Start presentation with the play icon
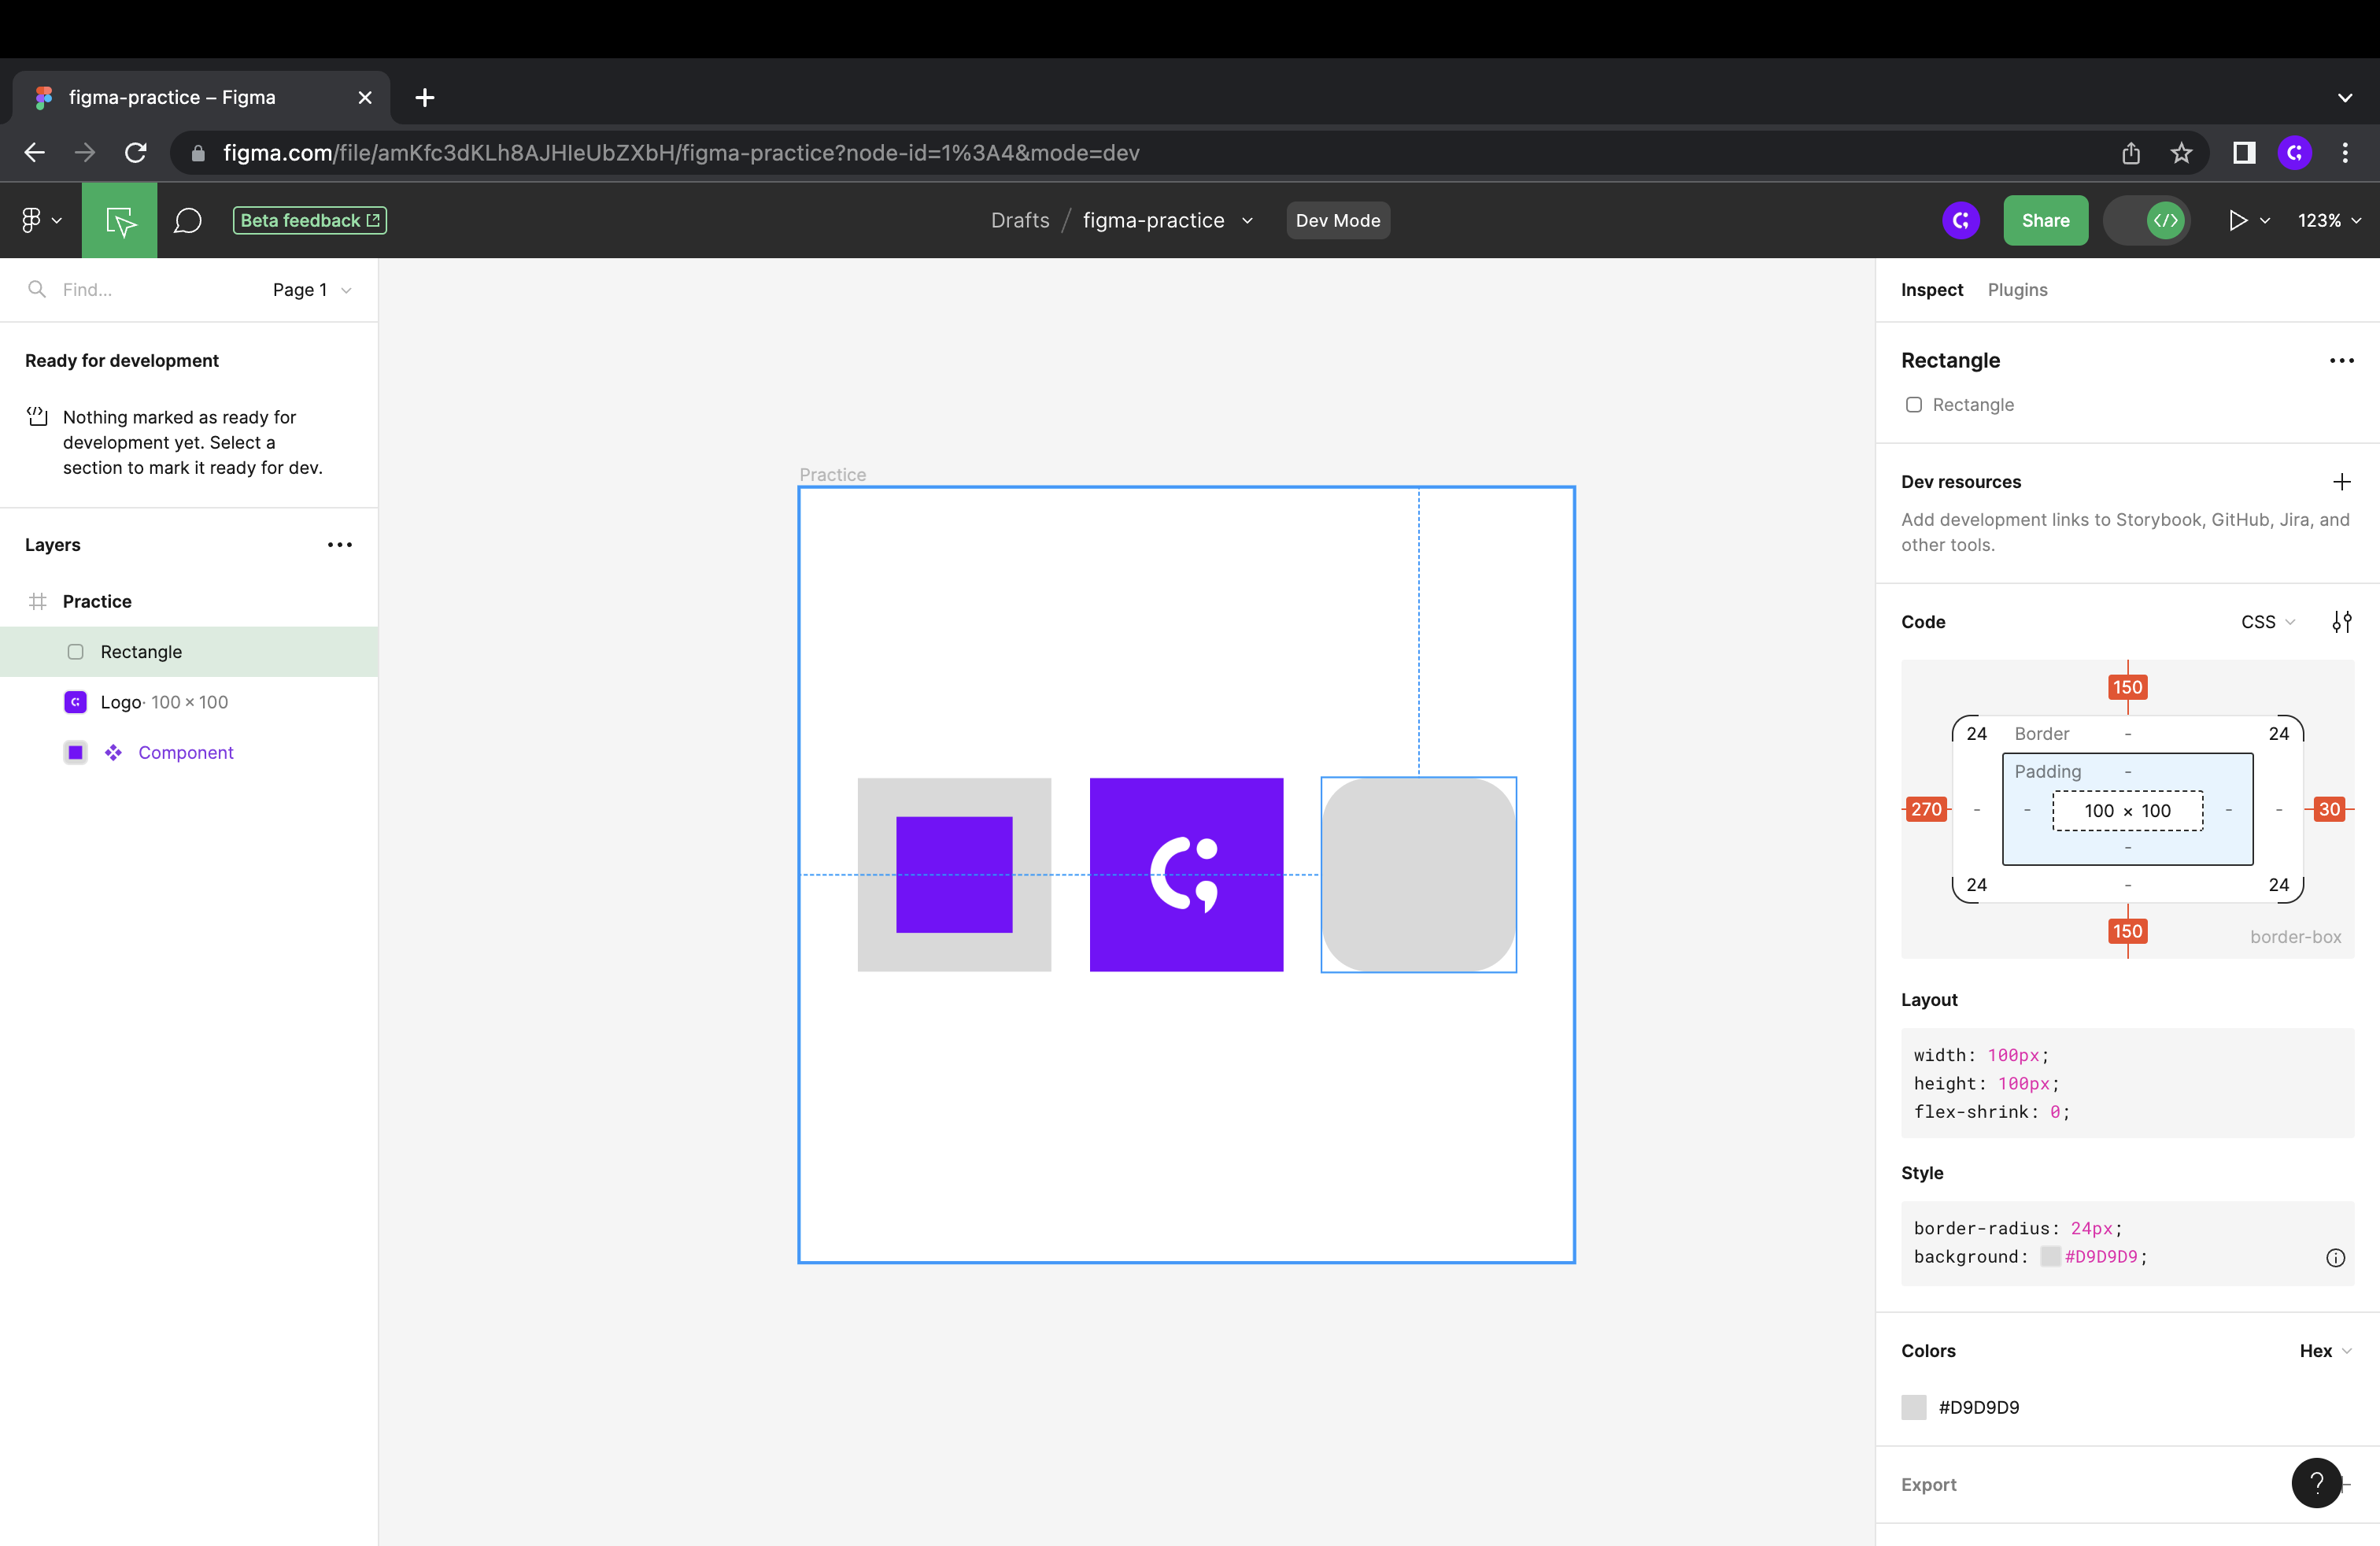Viewport: 2380px width, 1546px height. click(x=2238, y=220)
